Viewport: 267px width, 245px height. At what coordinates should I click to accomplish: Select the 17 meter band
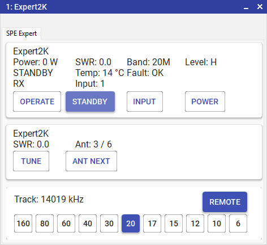(152, 223)
